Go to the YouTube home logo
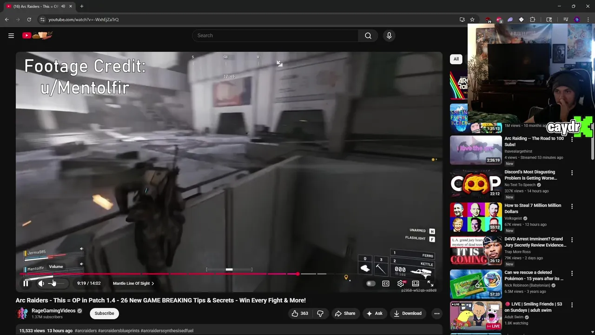 coord(38,35)
